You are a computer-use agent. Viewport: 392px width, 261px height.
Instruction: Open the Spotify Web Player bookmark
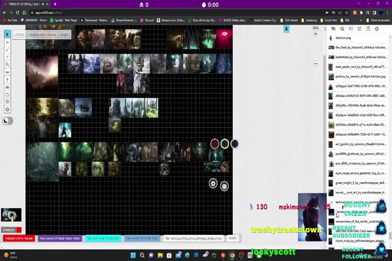(x=64, y=20)
